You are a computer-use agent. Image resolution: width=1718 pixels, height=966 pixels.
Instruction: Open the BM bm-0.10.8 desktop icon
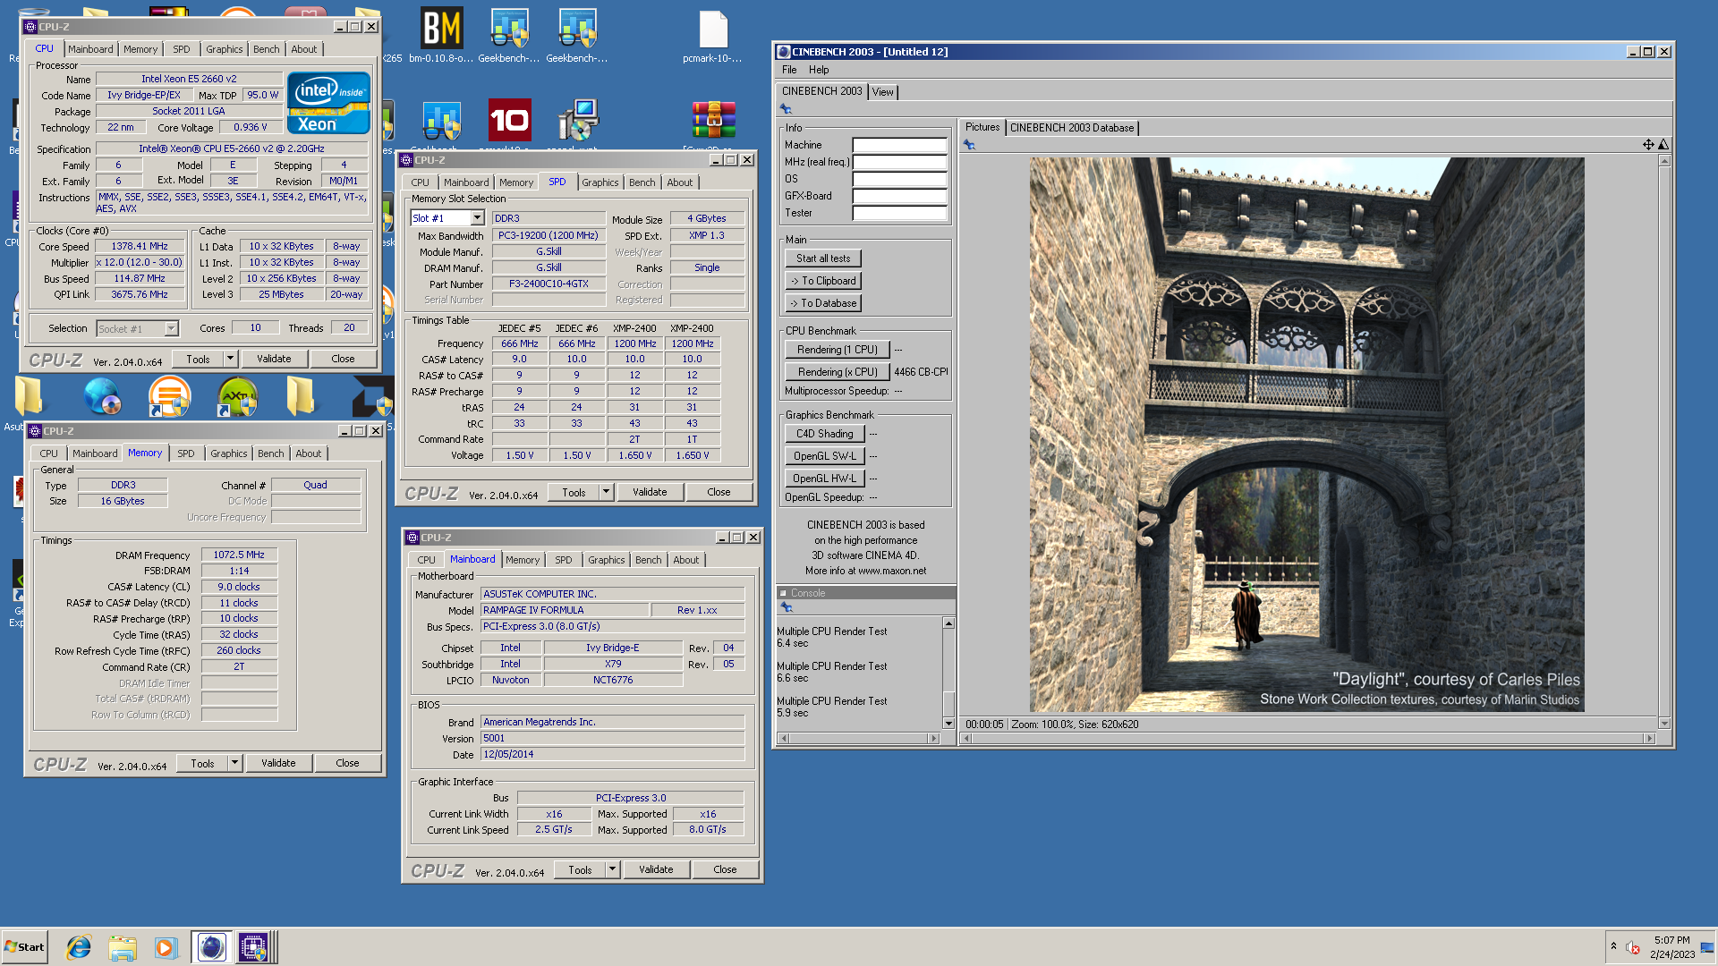point(441,29)
